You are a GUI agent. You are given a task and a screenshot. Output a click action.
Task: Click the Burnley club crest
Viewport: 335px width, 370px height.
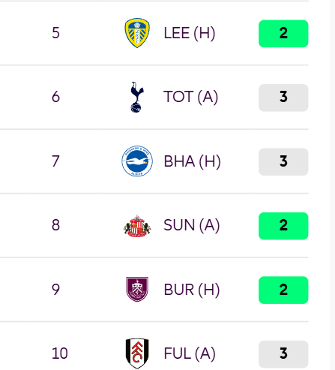pyautogui.click(x=137, y=289)
